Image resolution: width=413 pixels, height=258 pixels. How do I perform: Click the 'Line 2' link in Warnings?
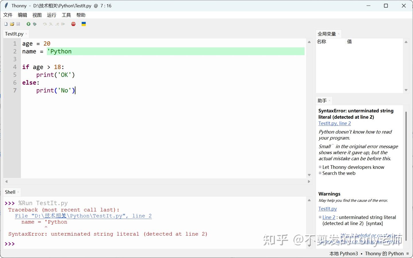[329, 217]
